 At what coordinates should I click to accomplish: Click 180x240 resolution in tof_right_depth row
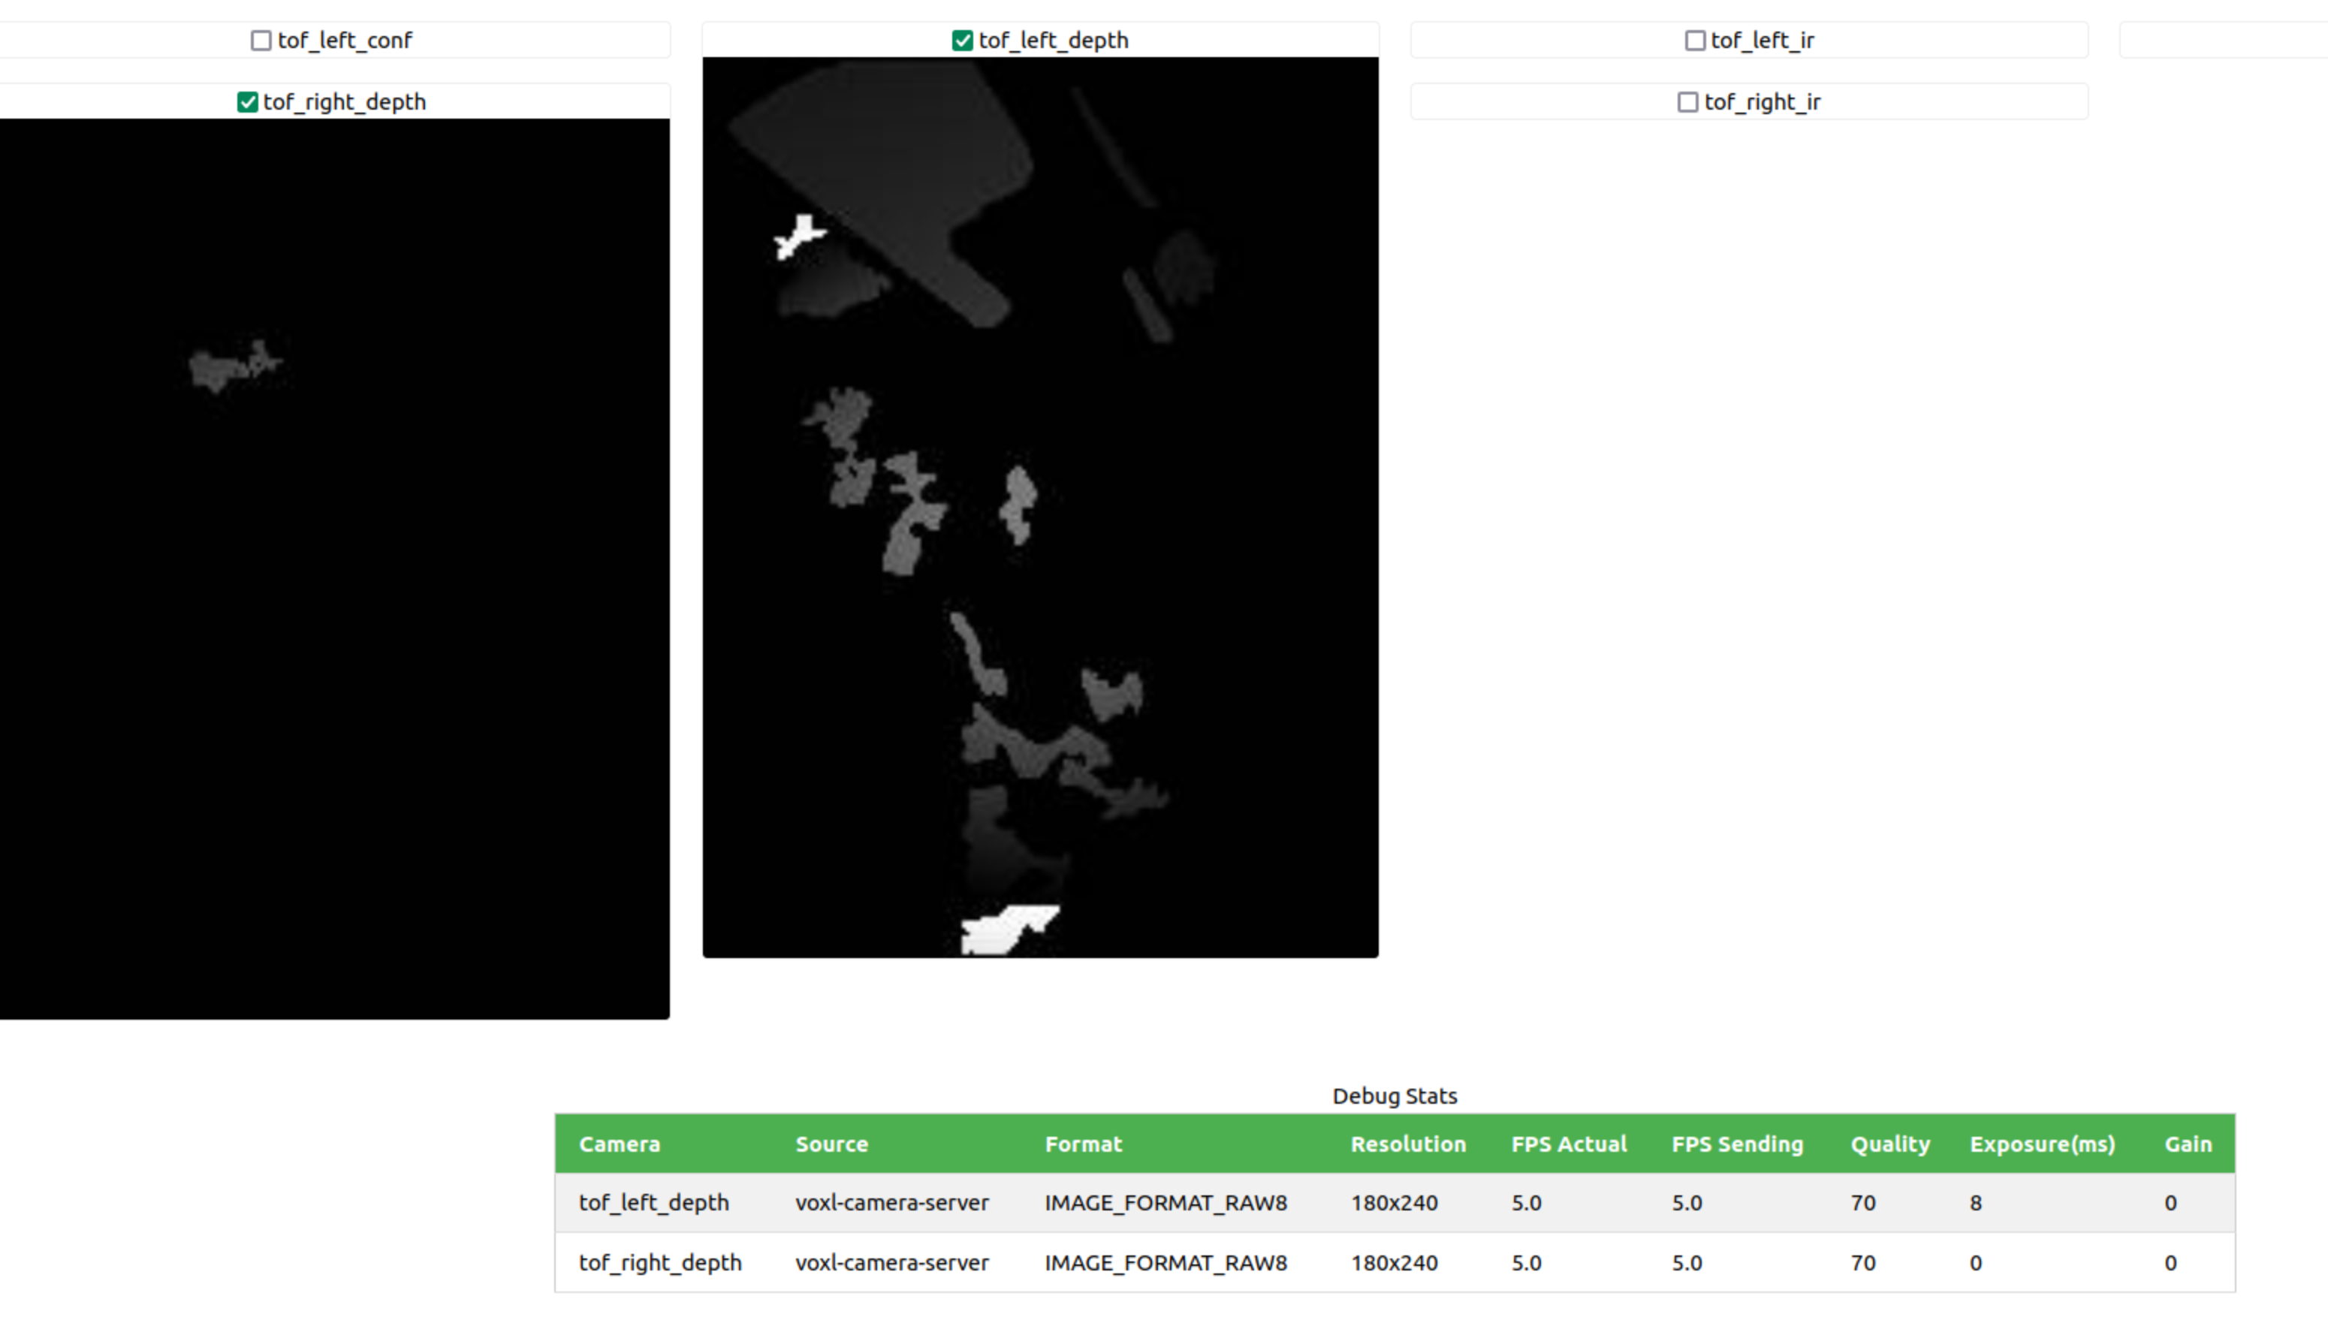1394,1262
